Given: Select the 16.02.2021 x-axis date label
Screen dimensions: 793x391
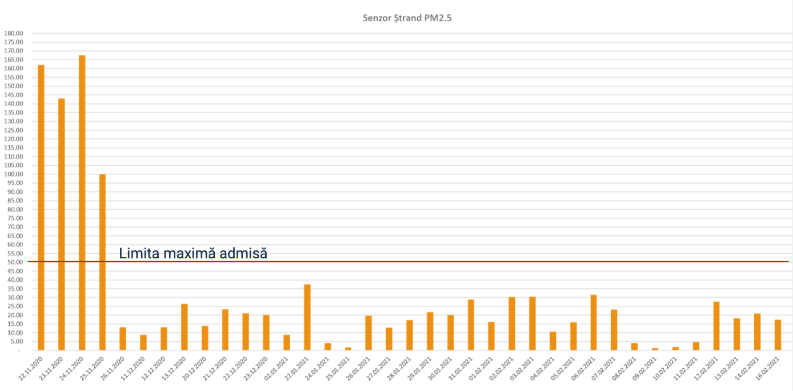Looking at the screenshot, I should [770, 368].
